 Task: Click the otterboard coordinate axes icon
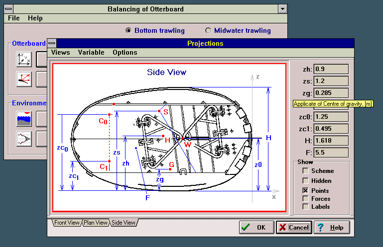point(24,59)
